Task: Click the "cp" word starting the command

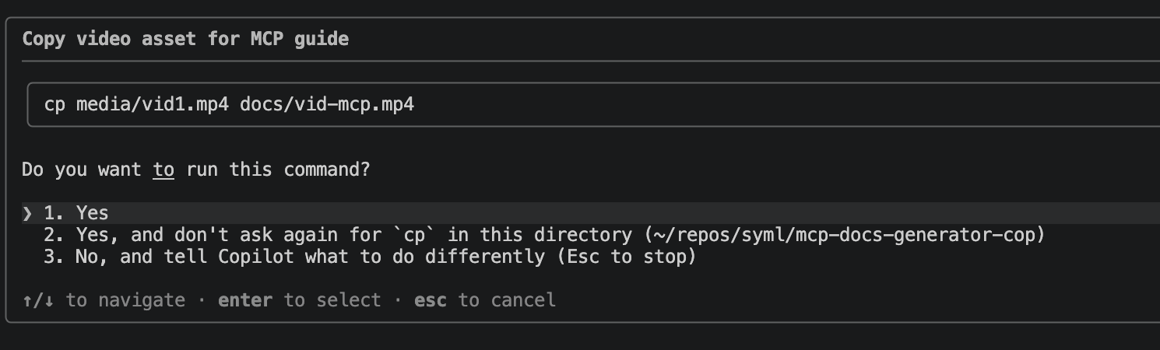Action: (54, 104)
